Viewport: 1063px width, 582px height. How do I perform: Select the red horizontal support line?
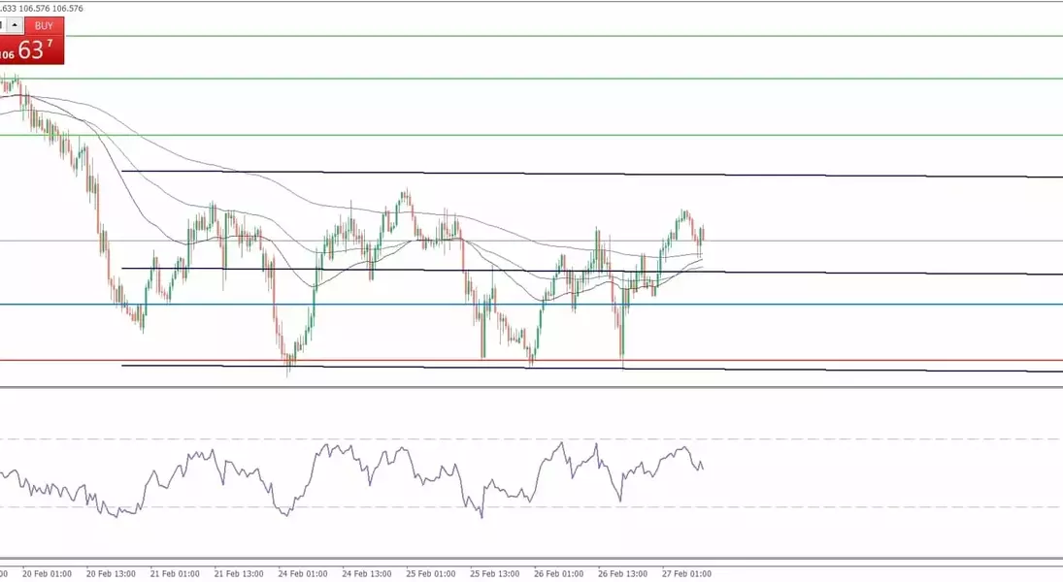pyautogui.click(x=825, y=361)
